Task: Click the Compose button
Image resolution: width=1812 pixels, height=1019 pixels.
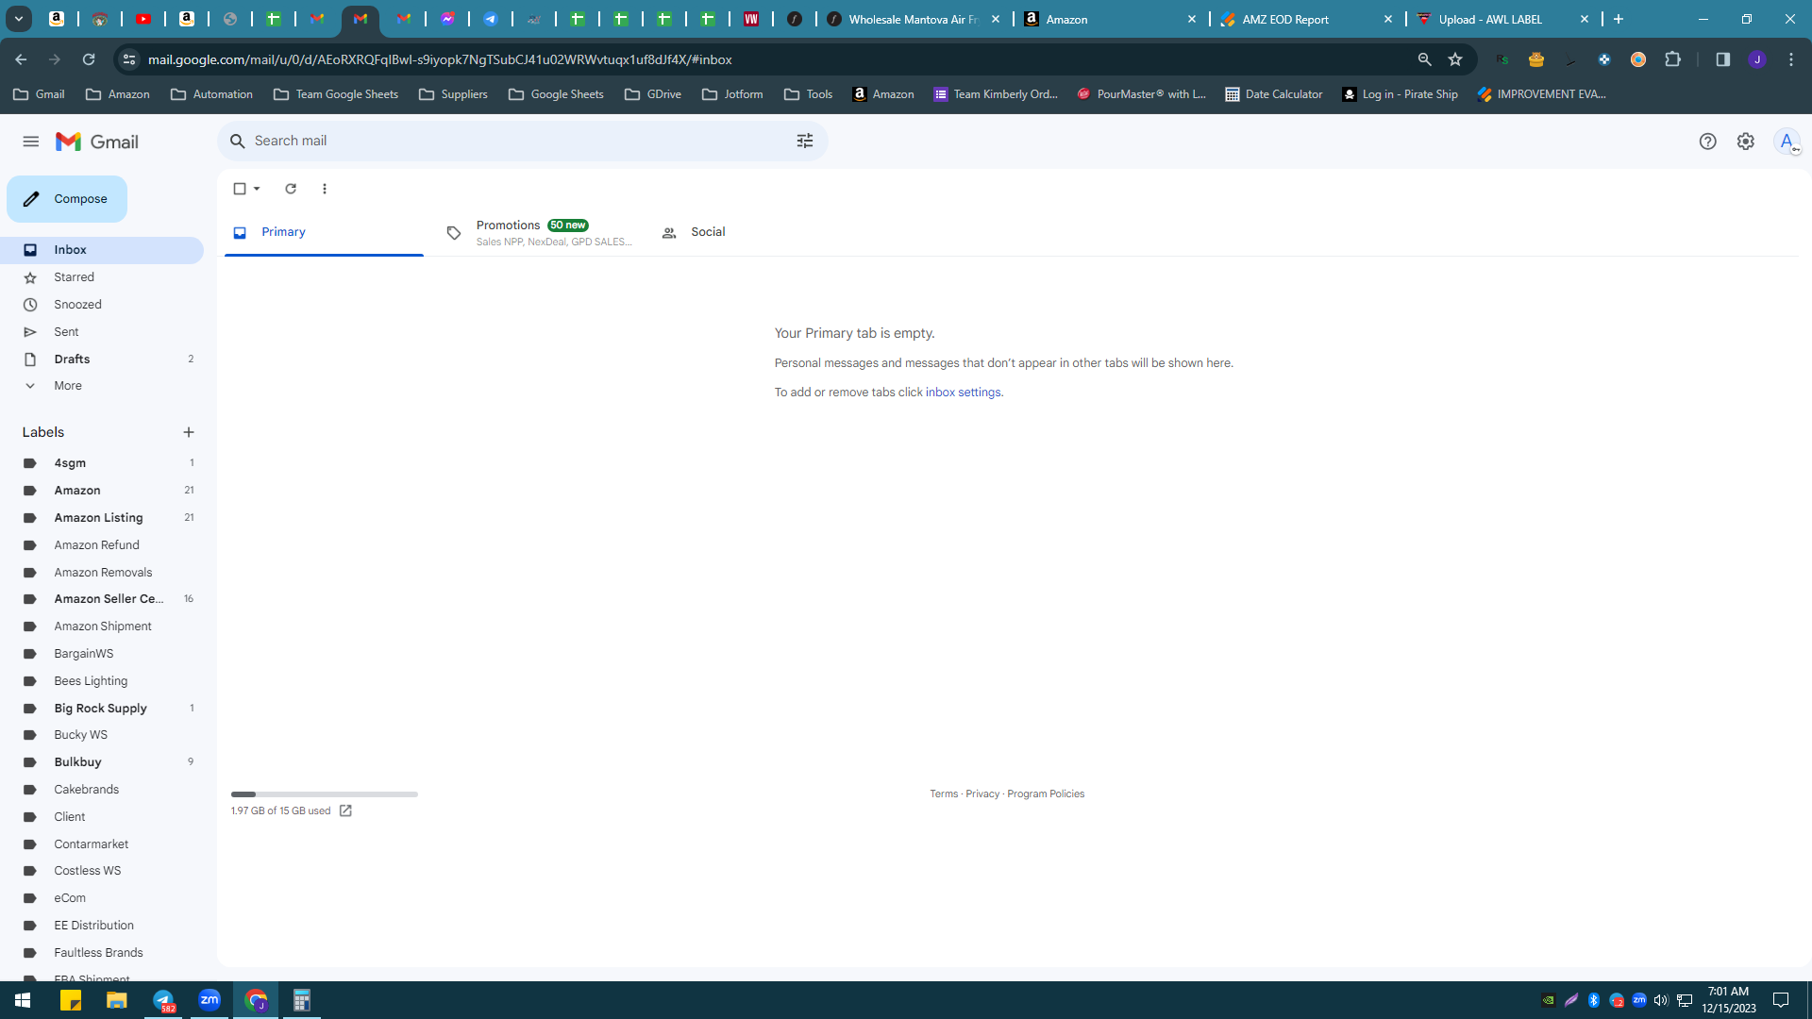Action: pos(67,199)
